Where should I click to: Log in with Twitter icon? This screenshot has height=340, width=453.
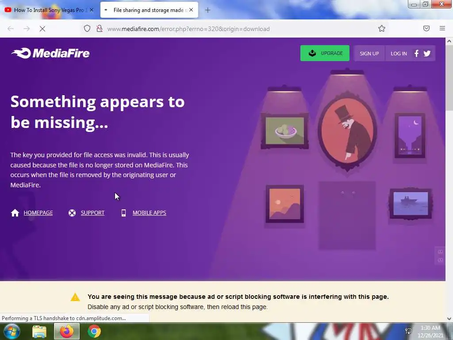[x=427, y=54]
